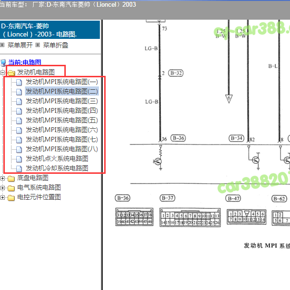Open 发动机MPI系统电路图(五)
The width and height of the screenshot is (290, 290).
62,120
